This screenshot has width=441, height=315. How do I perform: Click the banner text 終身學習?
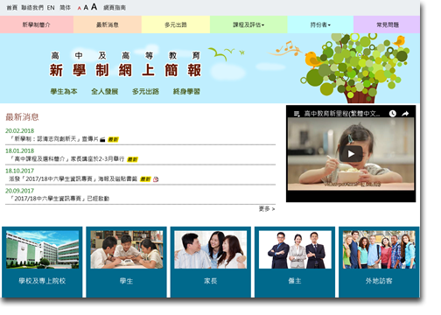pyautogui.click(x=186, y=91)
